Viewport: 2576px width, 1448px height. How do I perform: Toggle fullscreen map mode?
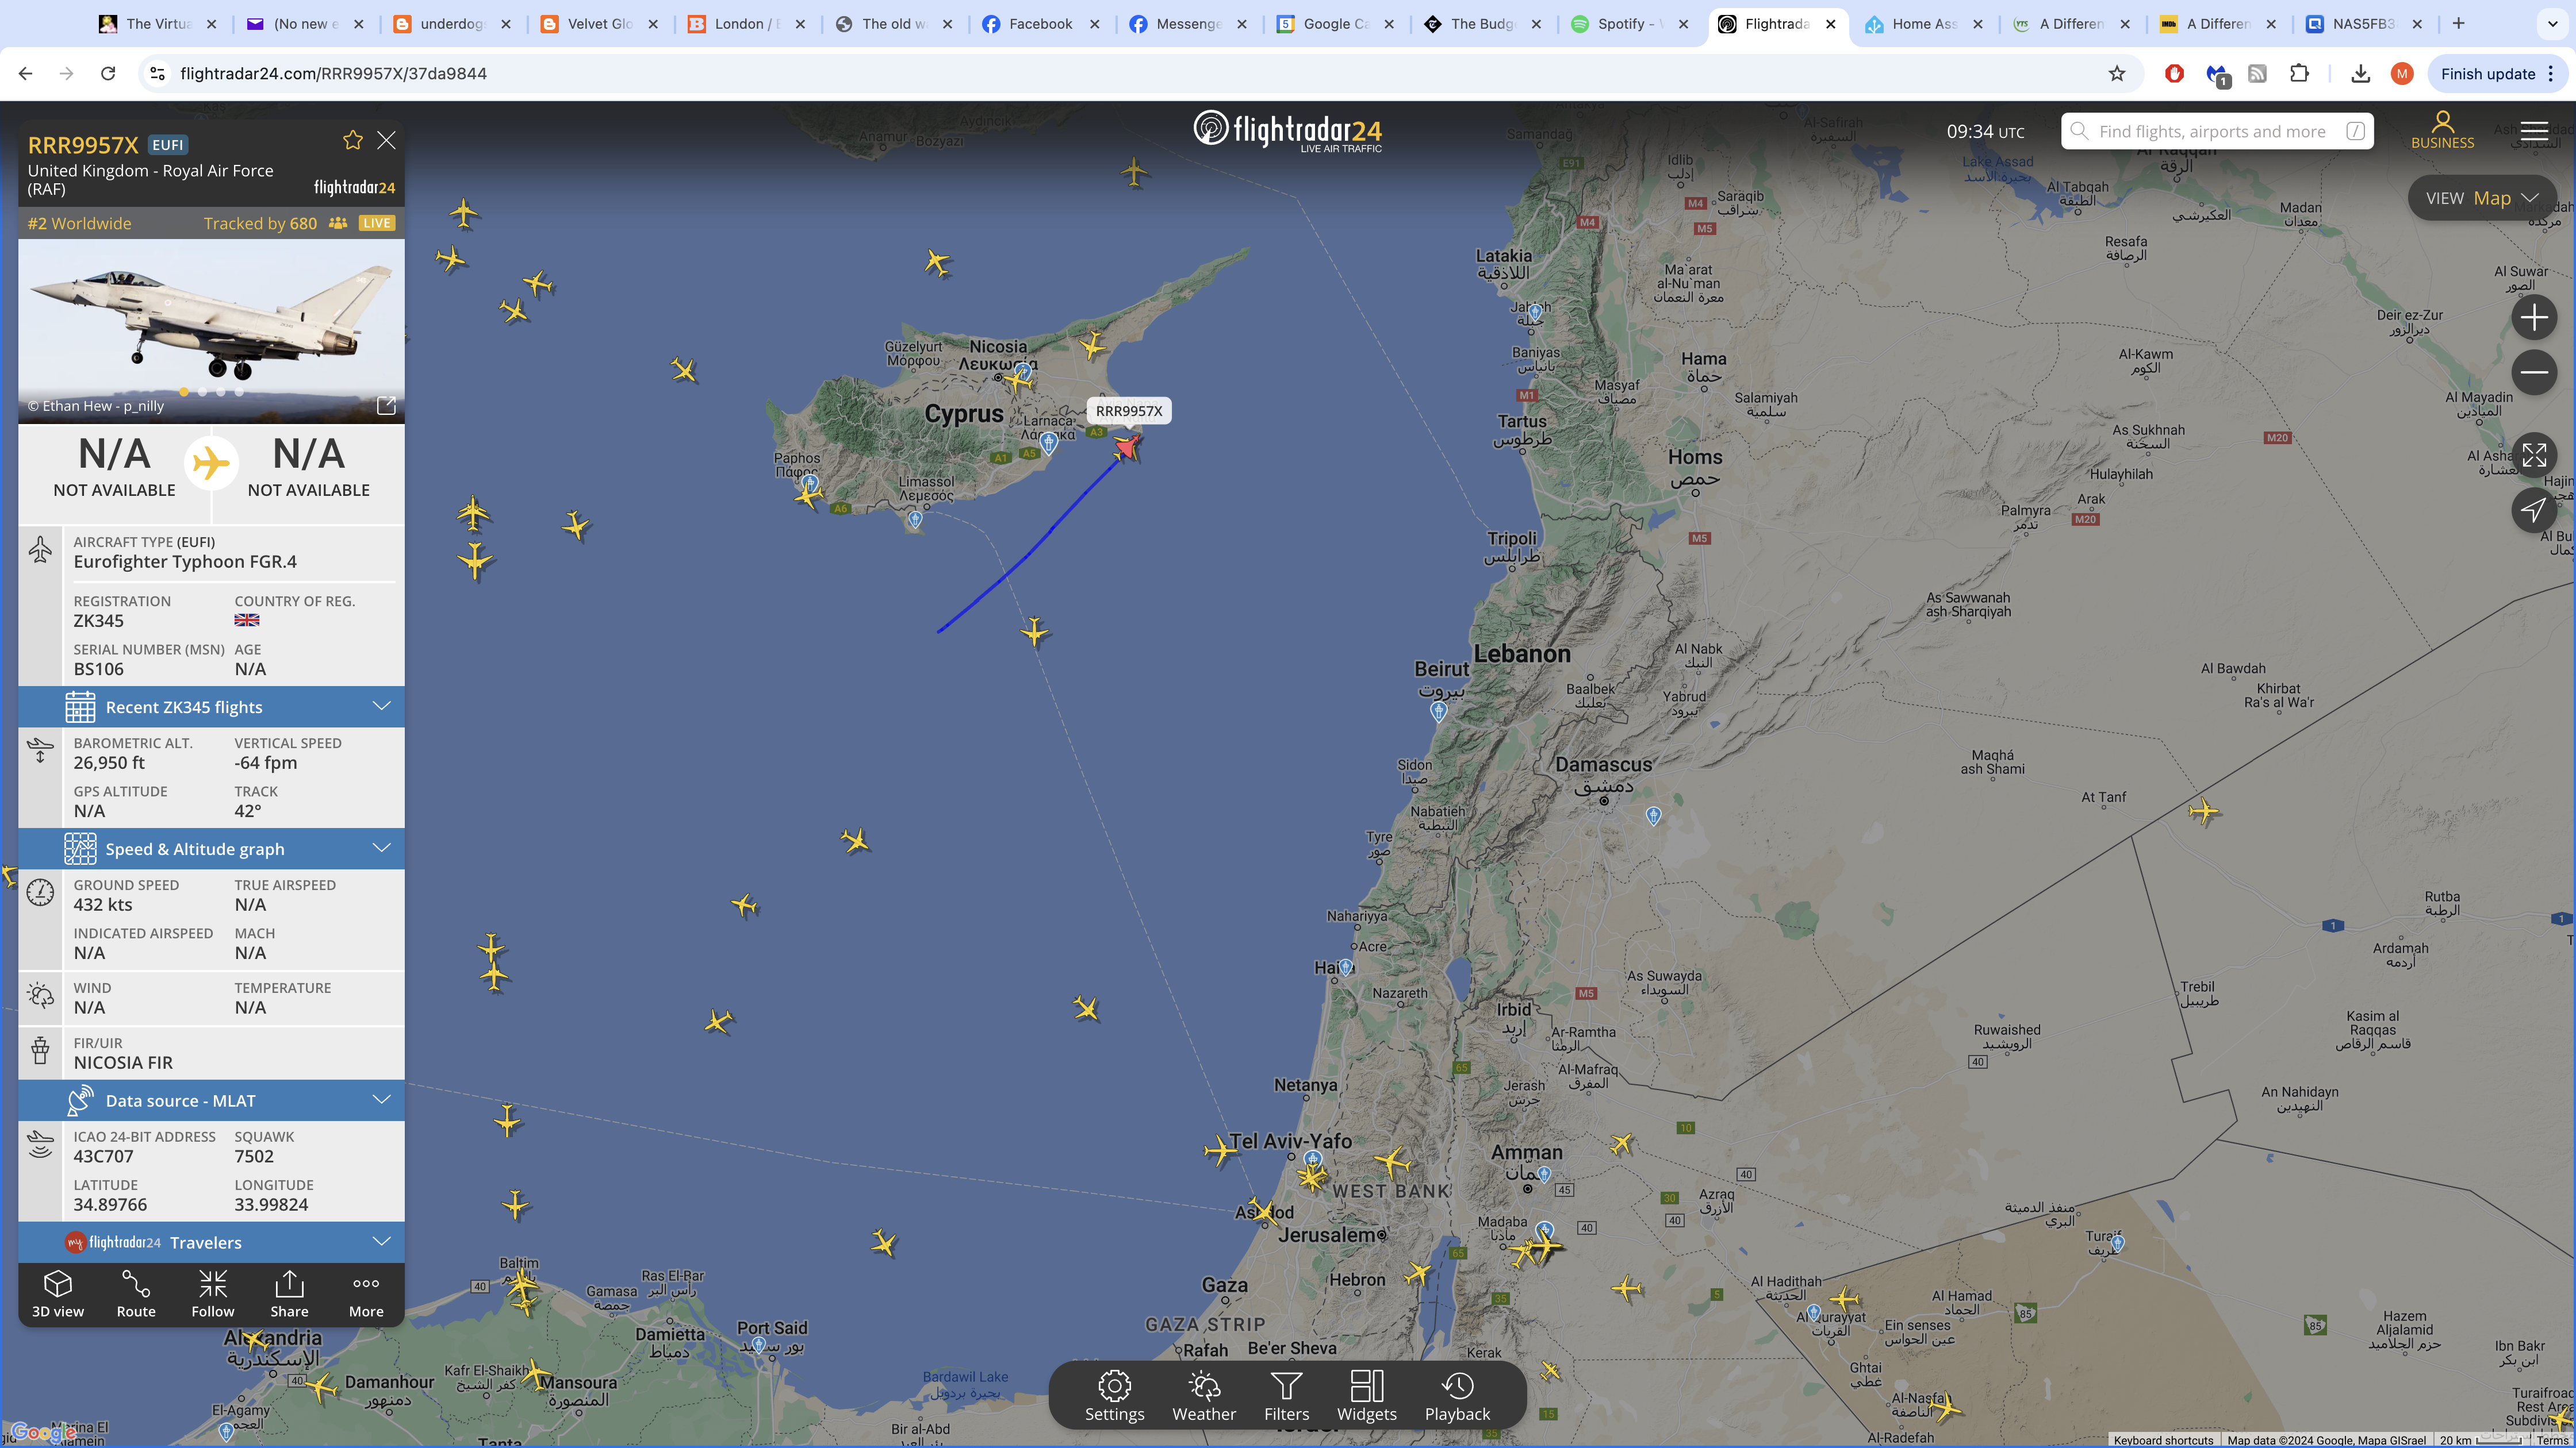point(2534,456)
